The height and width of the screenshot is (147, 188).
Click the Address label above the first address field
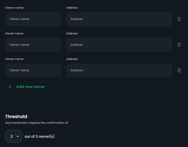coord(72,8)
